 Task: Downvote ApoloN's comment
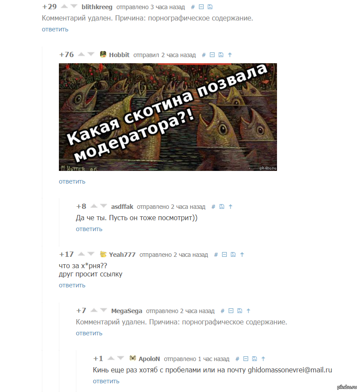coord(120,358)
